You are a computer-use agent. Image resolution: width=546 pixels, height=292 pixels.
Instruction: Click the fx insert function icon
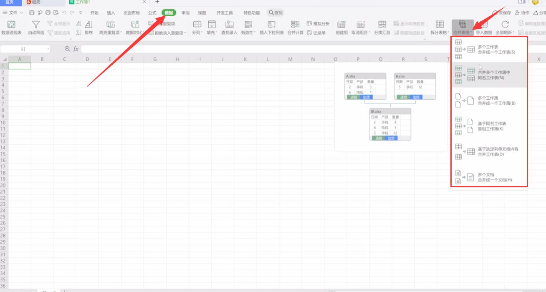click(76, 49)
